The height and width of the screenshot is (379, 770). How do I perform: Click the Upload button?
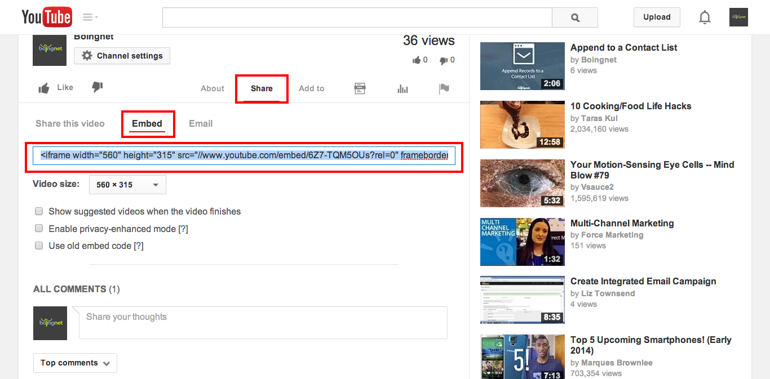click(x=657, y=17)
